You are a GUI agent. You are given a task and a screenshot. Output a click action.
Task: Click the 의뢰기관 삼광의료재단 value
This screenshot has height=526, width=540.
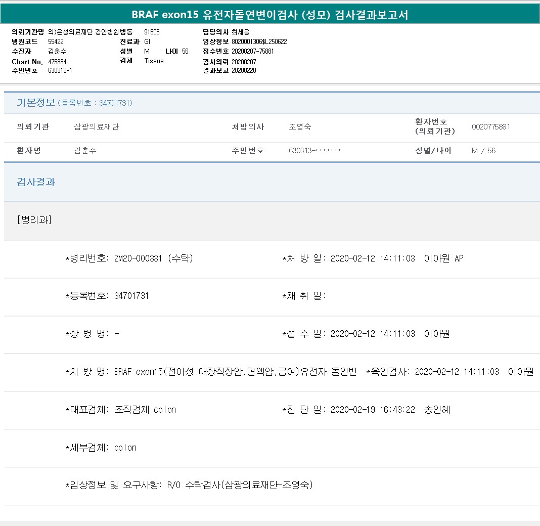[x=97, y=127]
